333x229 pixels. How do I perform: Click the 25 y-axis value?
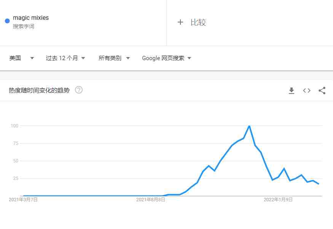tap(16, 178)
